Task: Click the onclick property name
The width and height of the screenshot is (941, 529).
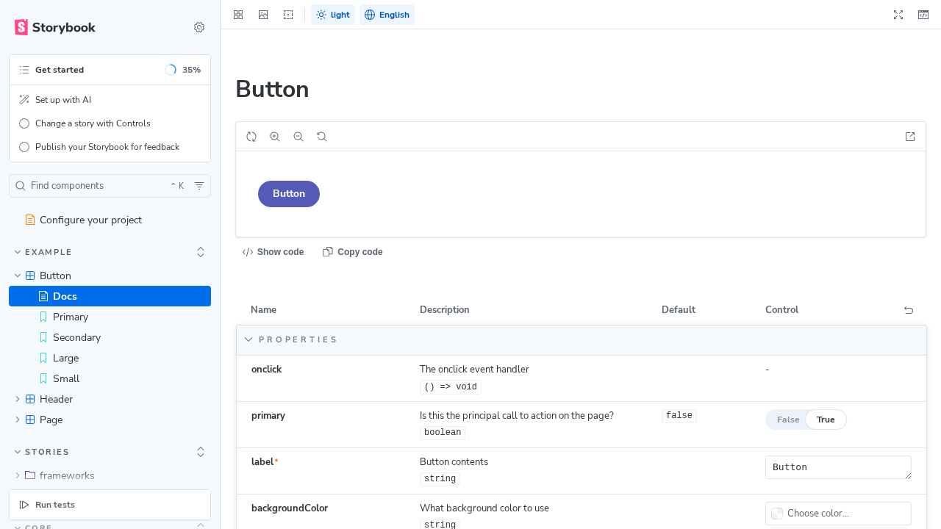Action: [x=266, y=370]
